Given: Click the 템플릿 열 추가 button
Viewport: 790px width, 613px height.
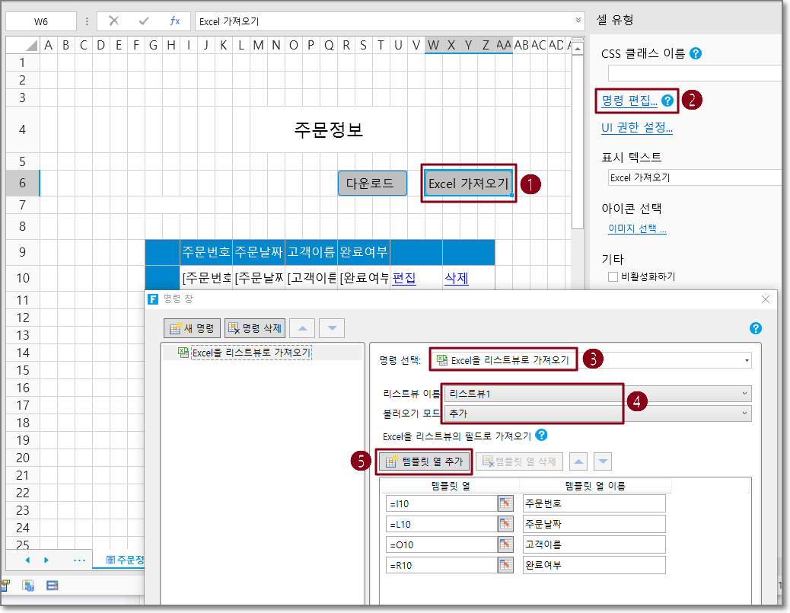Looking at the screenshot, I should [425, 461].
